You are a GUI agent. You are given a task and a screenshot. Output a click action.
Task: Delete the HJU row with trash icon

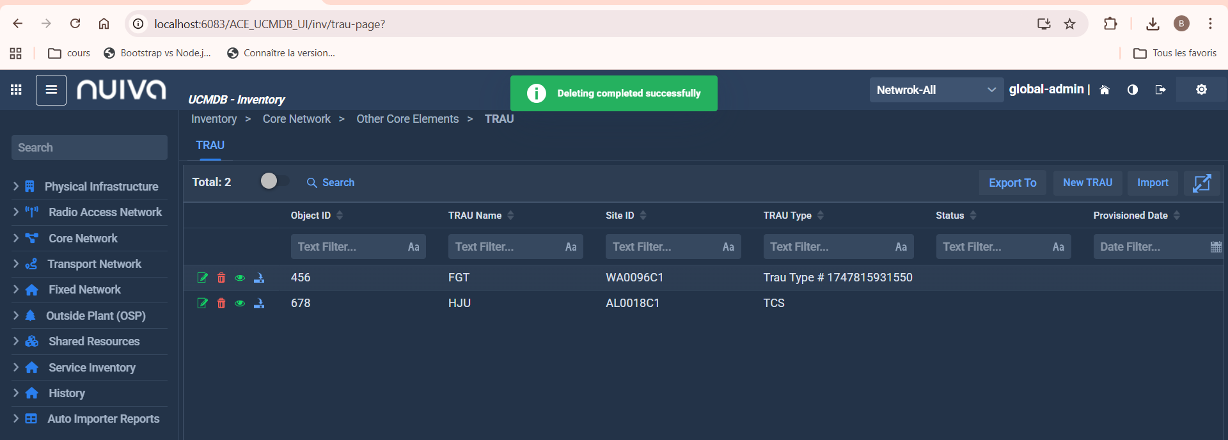[221, 303]
